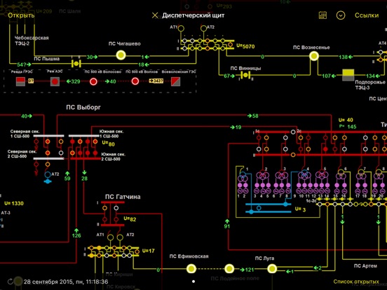Select the ПС Пышма breaker symbol
The height and width of the screenshot is (290, 387).
pyautogui.click(x=76, y=64)
